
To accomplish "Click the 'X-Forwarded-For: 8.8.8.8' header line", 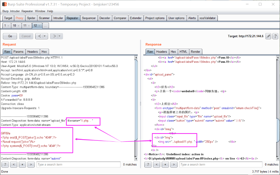I will (16, 100).
